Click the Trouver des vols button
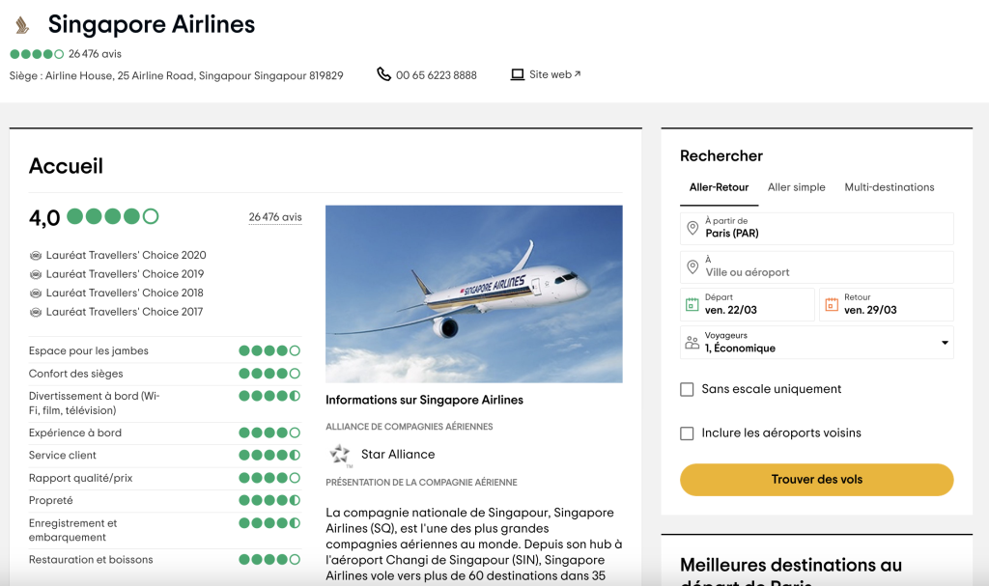The image size is (989, 586). [x=816, y=480]
